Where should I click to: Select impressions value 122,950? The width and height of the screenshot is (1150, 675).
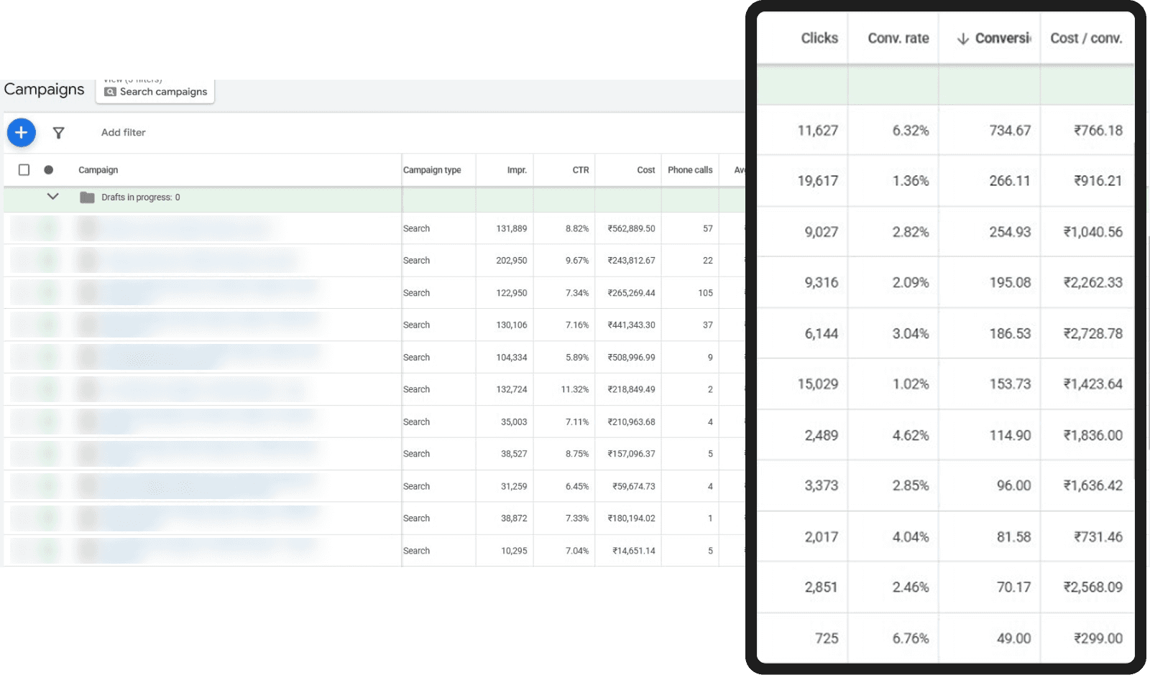pyautogui.click(x=512, y=293)
